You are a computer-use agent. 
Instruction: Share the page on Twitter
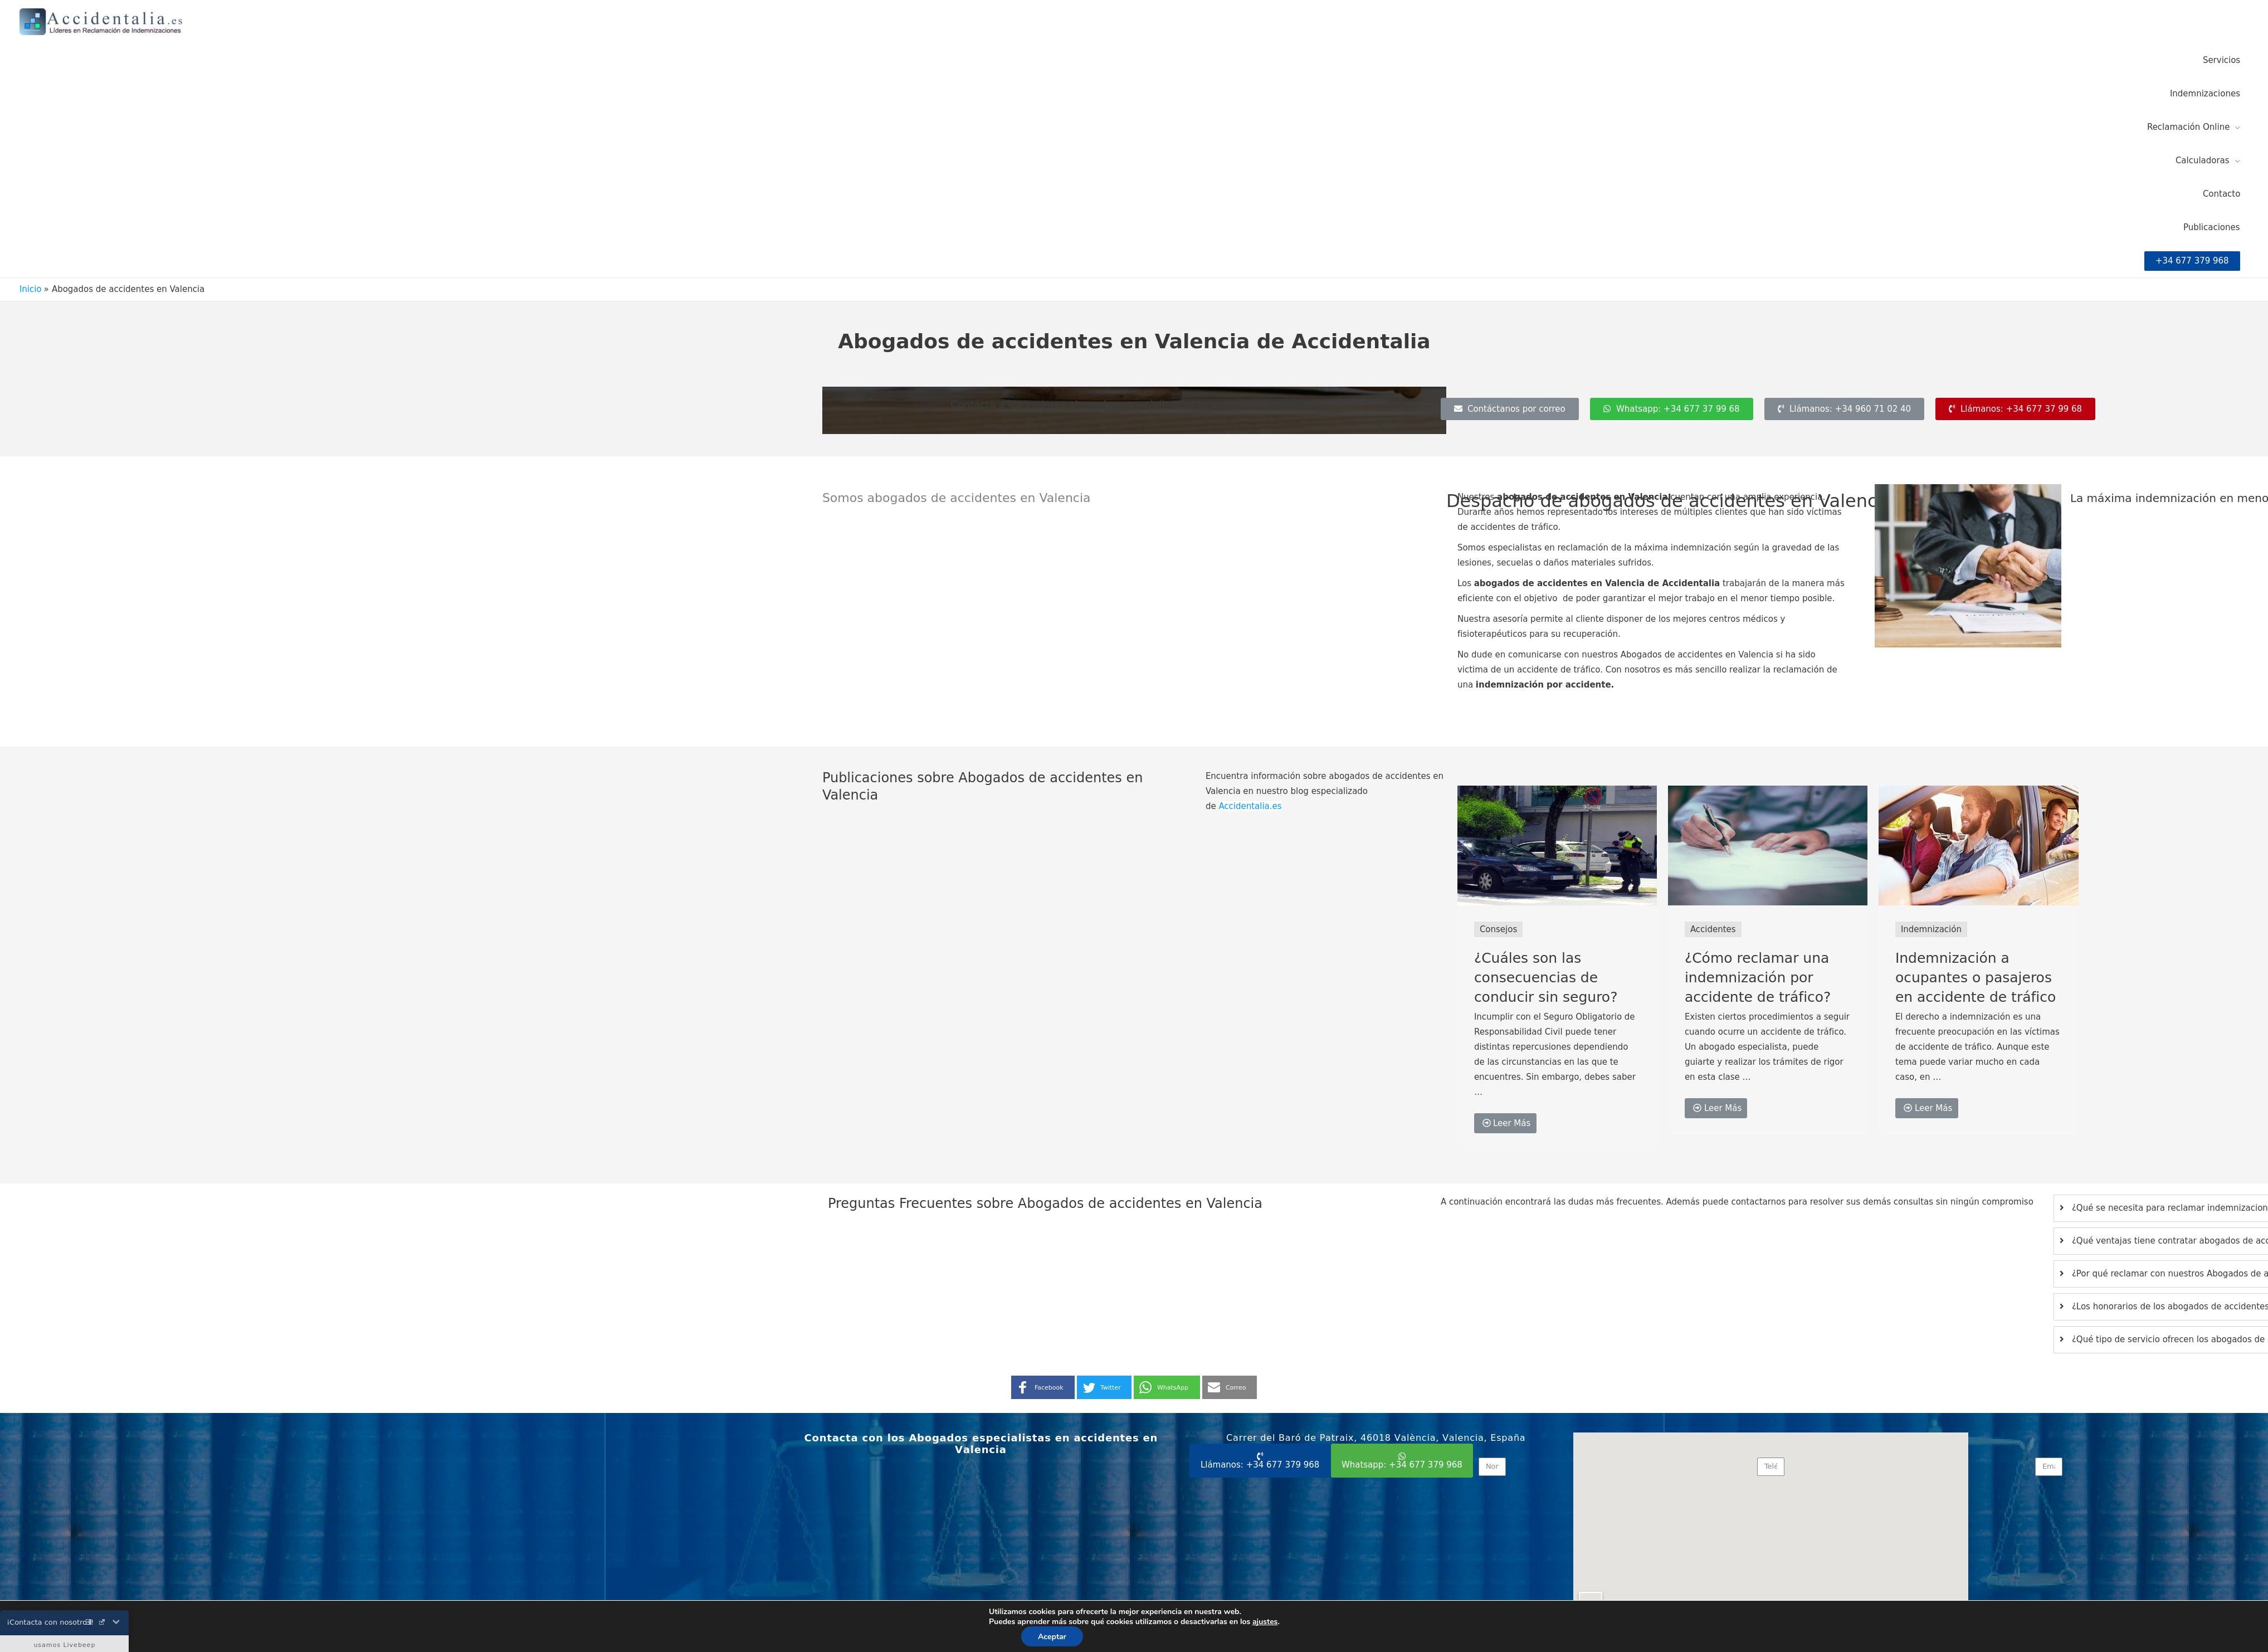[1104, 1388]
